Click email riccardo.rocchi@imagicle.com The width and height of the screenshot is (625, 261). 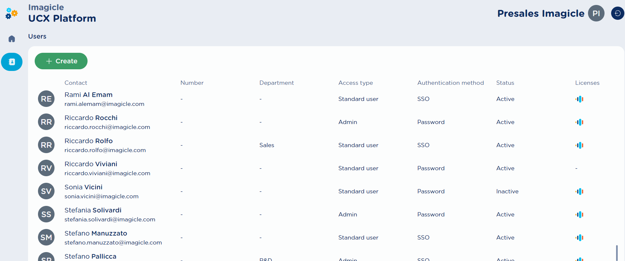click(x=107, y=127)
